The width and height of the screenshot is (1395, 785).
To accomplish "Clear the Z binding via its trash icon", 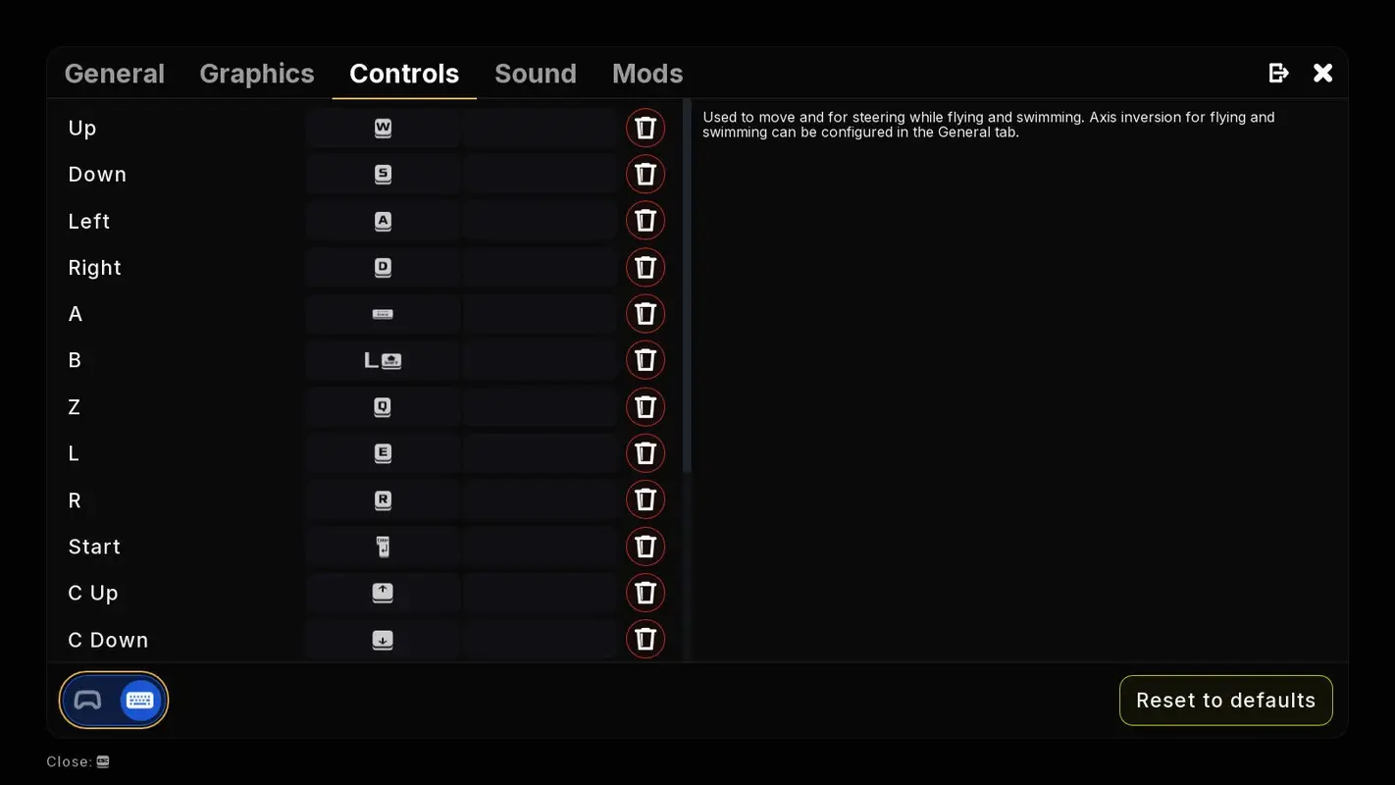I will click(646, 405).
